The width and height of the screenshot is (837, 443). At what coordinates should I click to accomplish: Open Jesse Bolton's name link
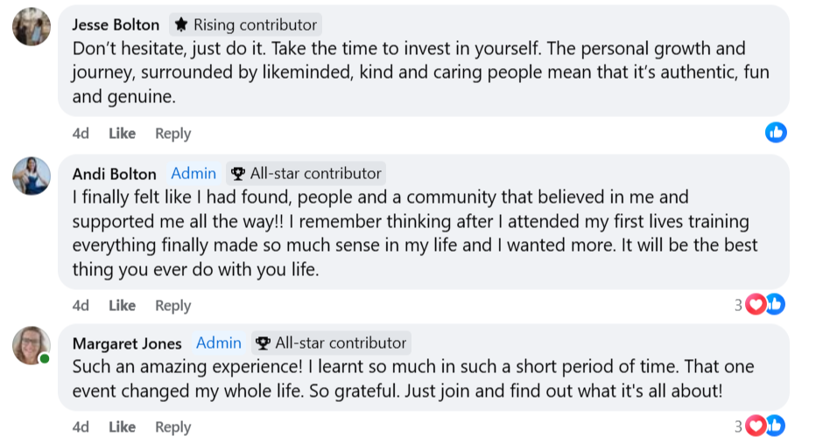(115, 24)
